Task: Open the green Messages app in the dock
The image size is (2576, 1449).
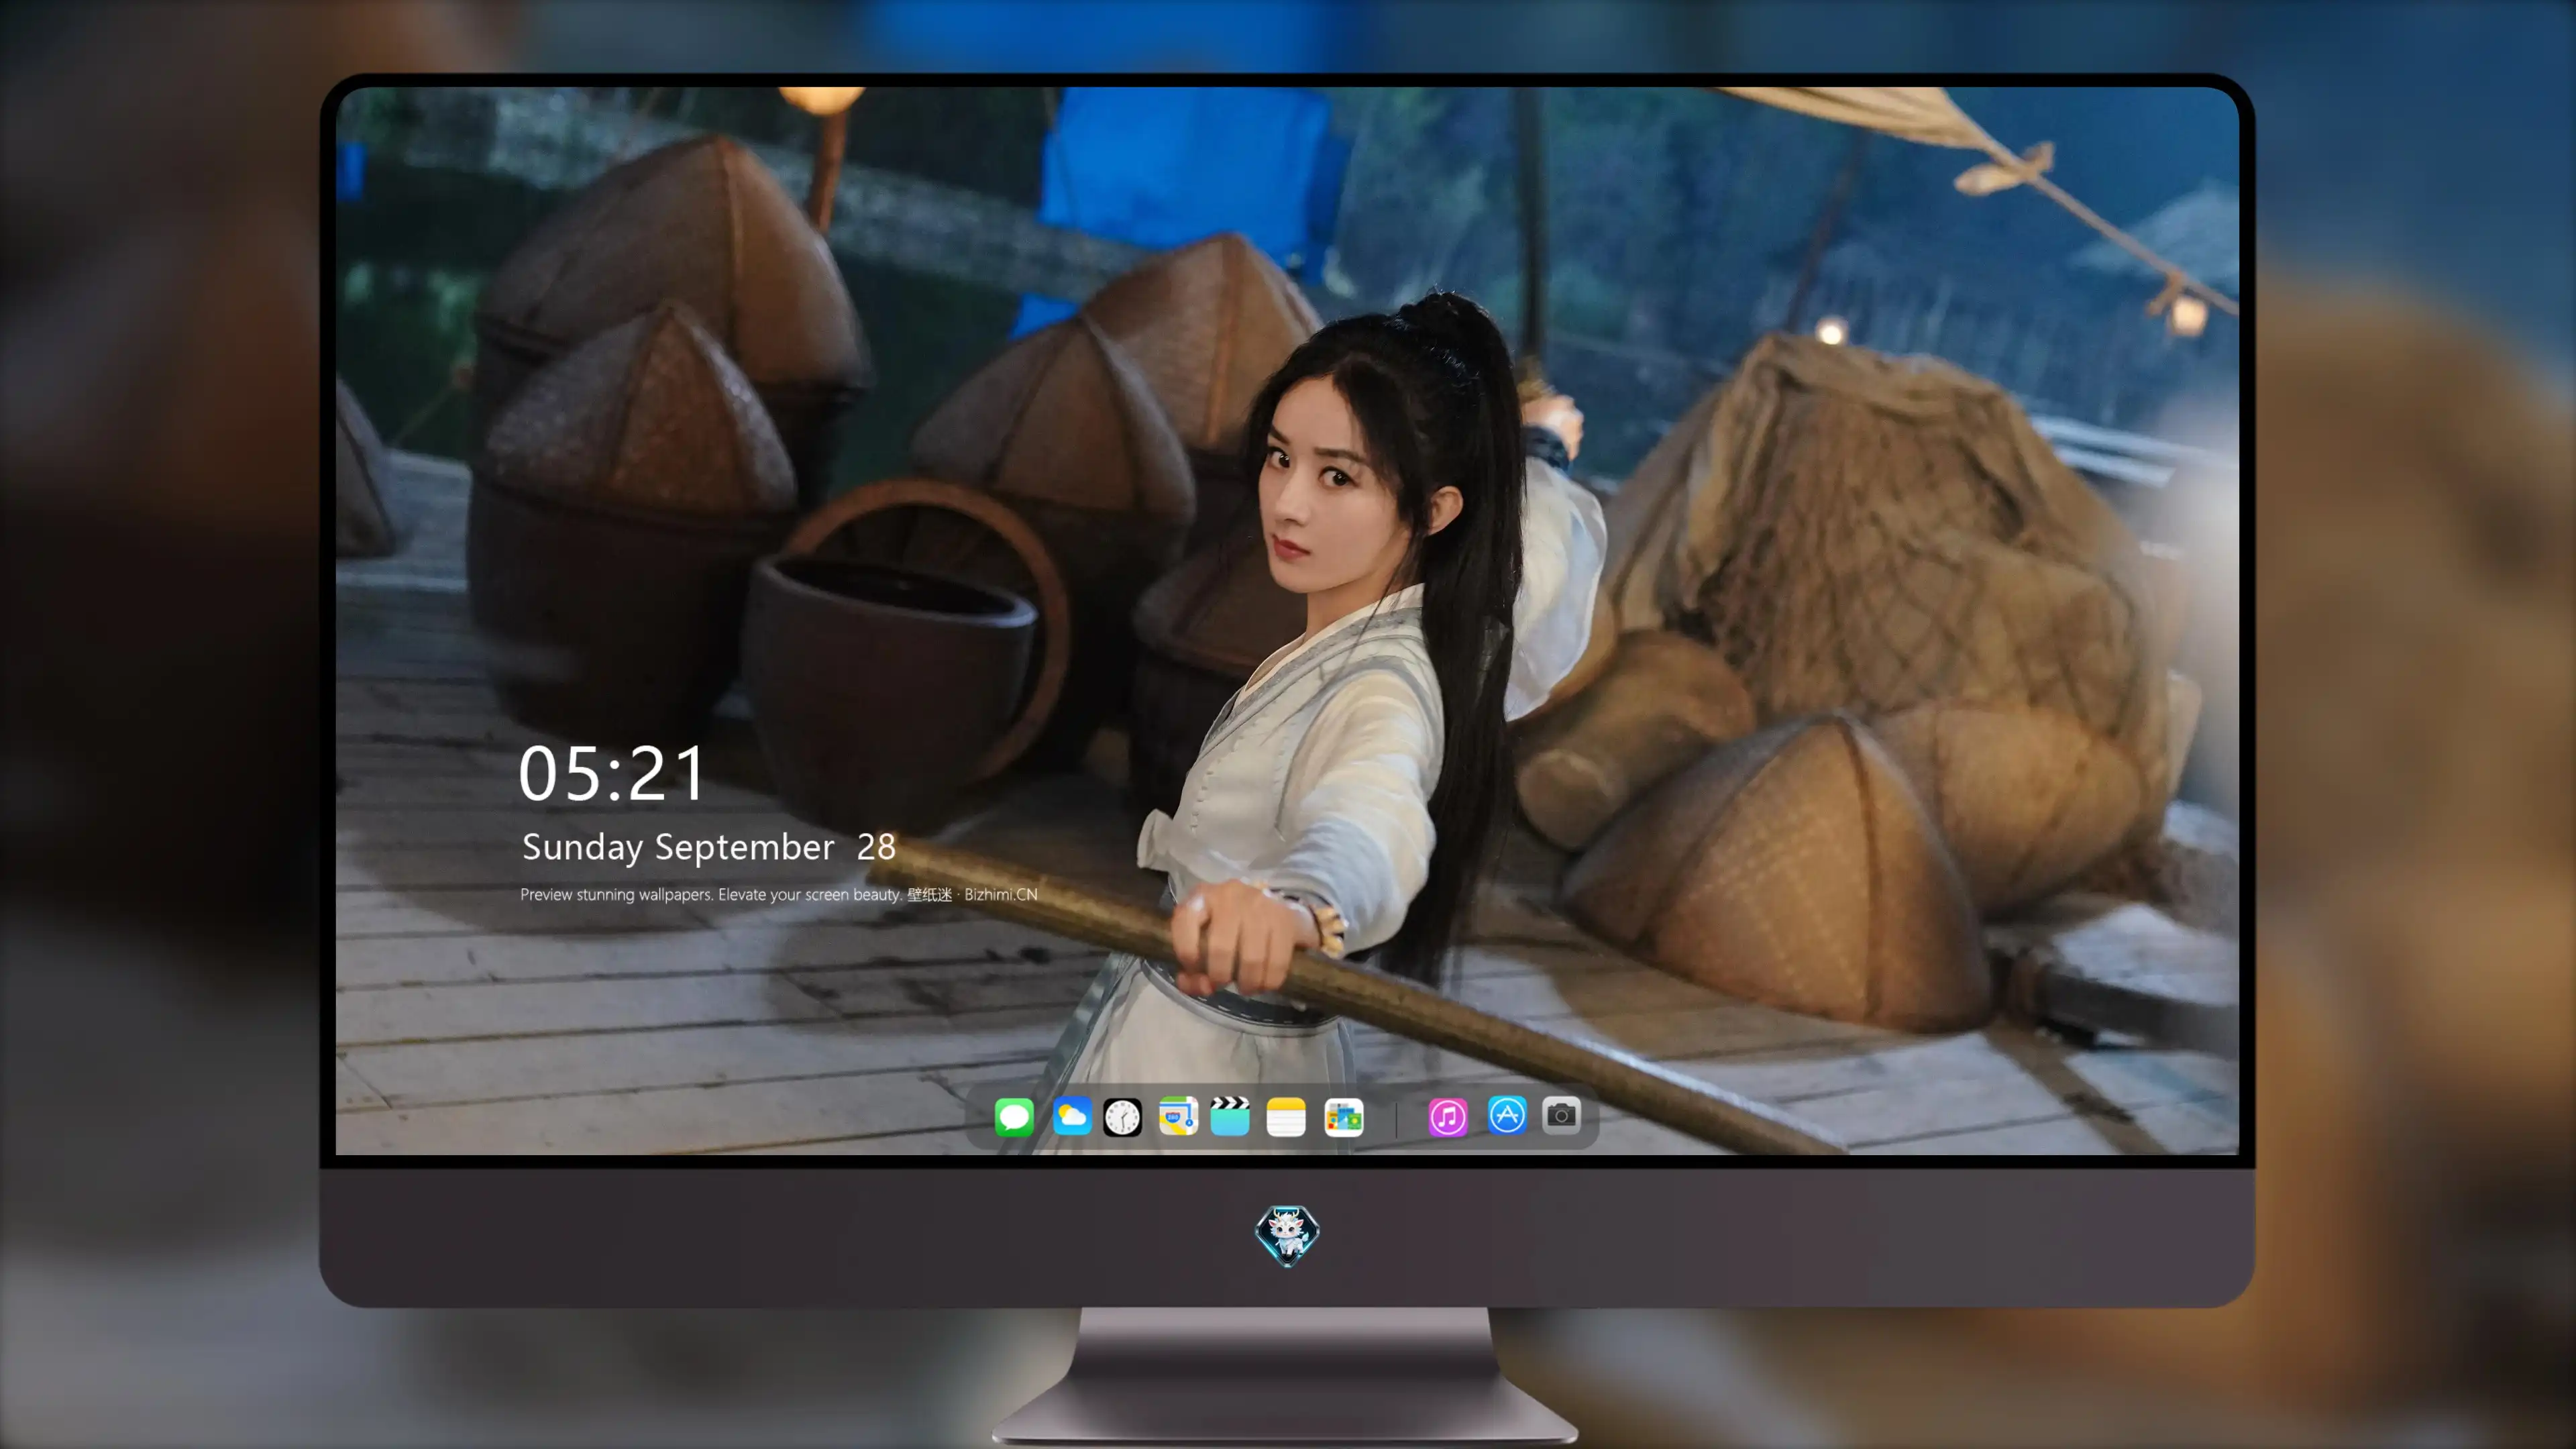Action: 1014,1116
